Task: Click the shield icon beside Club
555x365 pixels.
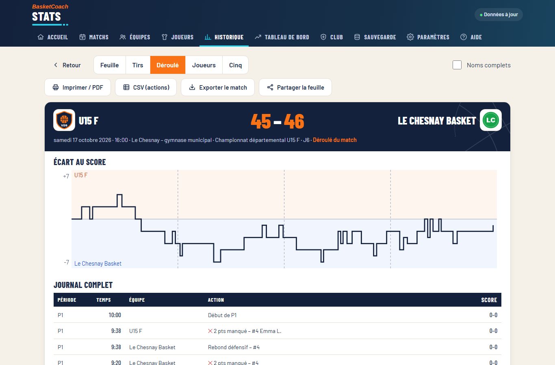Action: point(323,37)
